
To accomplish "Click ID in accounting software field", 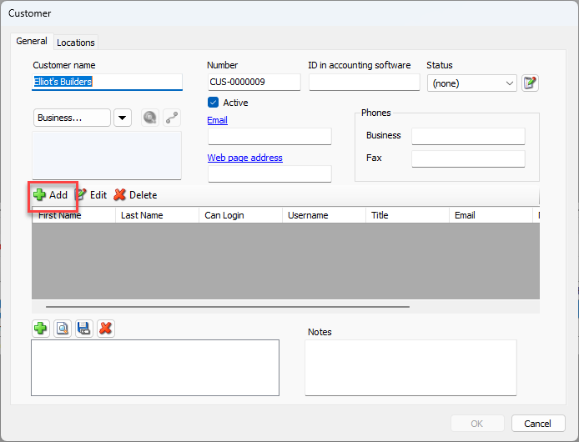I will 364,82.
